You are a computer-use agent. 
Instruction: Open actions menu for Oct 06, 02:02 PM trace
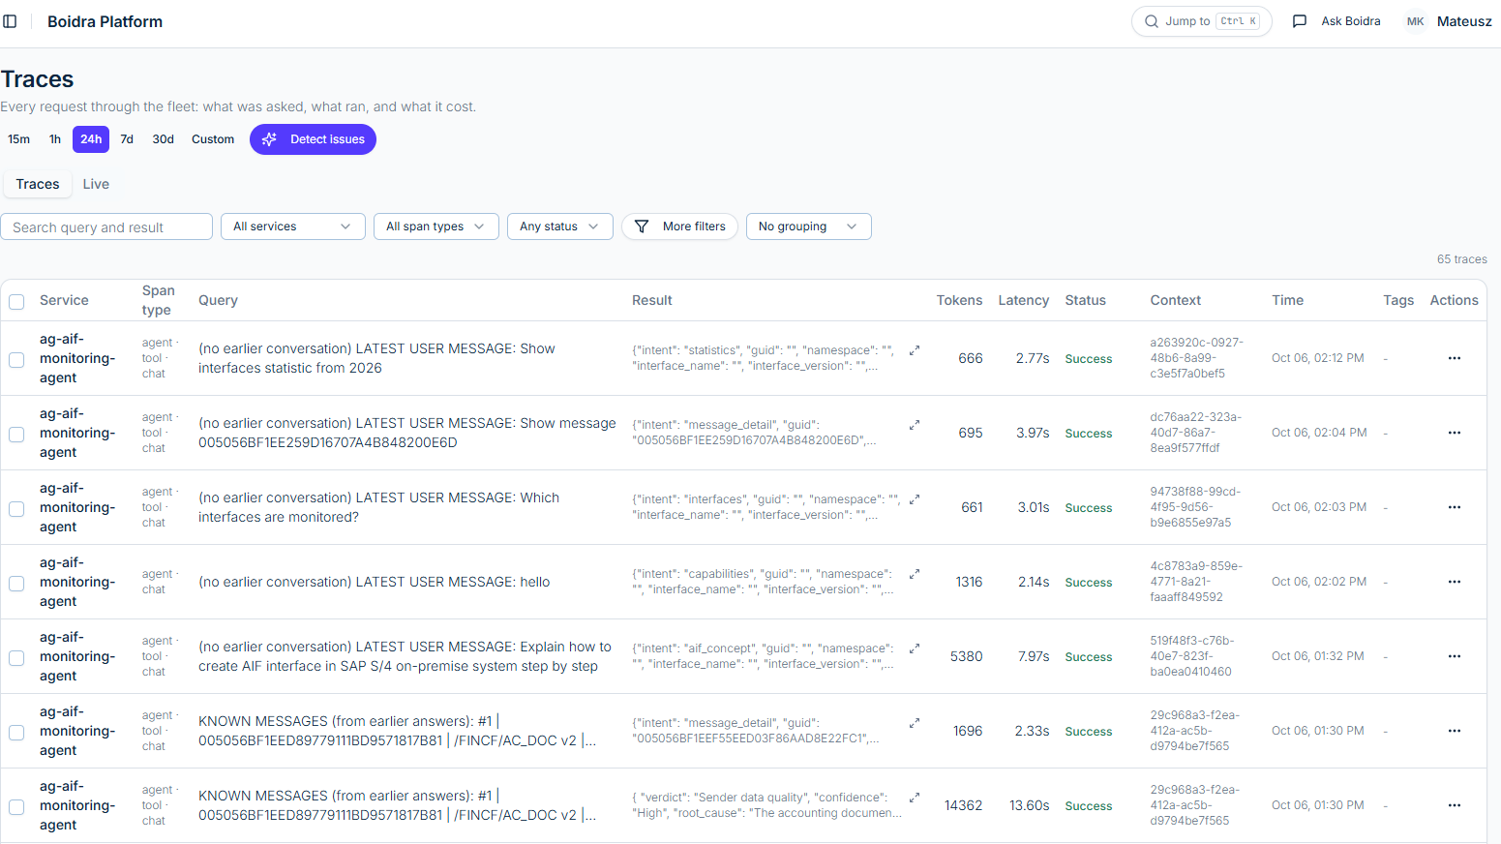tap(1454, 582)
